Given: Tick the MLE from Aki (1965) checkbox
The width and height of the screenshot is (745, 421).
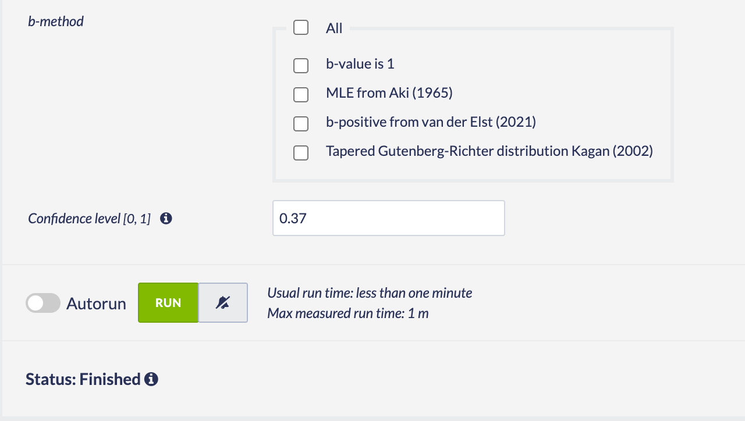Looking at the screenshot, I should pyautogui.click(x=301, y=95).
